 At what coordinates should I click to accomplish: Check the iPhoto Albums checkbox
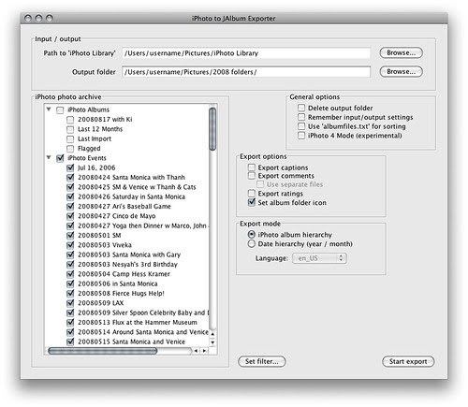[x=60, y=109]
